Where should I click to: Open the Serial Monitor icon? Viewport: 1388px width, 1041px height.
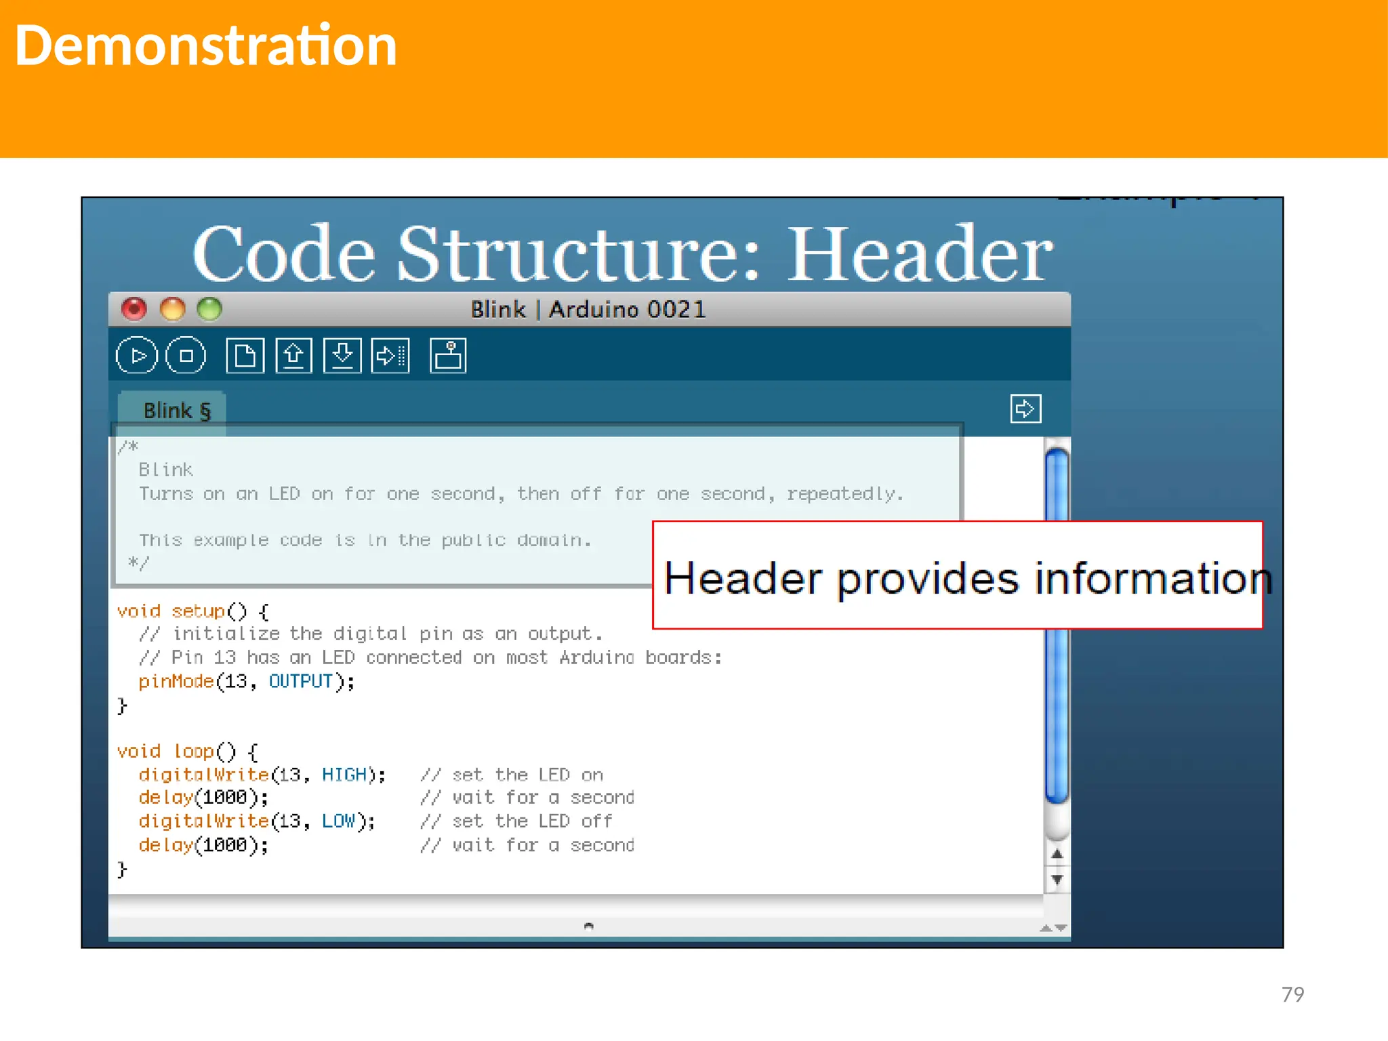coord(448,356)
